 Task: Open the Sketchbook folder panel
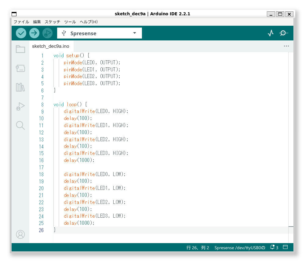point(20,49)
